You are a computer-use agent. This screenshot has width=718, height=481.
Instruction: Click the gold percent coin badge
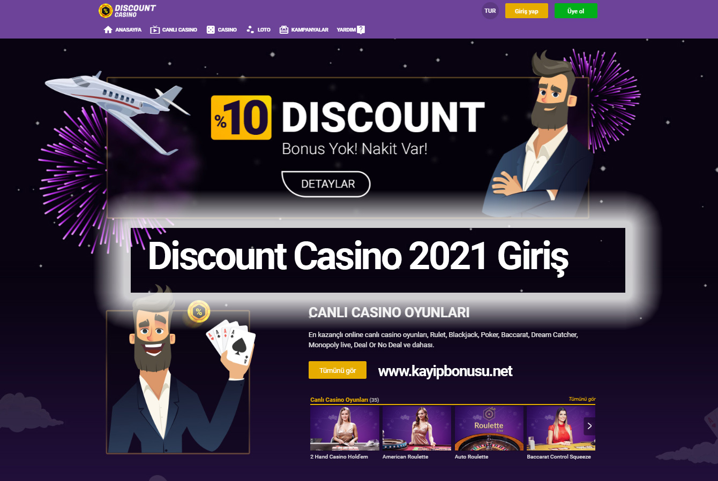click(x=199, y=312)
